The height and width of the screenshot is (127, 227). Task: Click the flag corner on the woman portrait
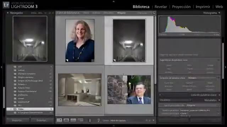pos(67,60)
